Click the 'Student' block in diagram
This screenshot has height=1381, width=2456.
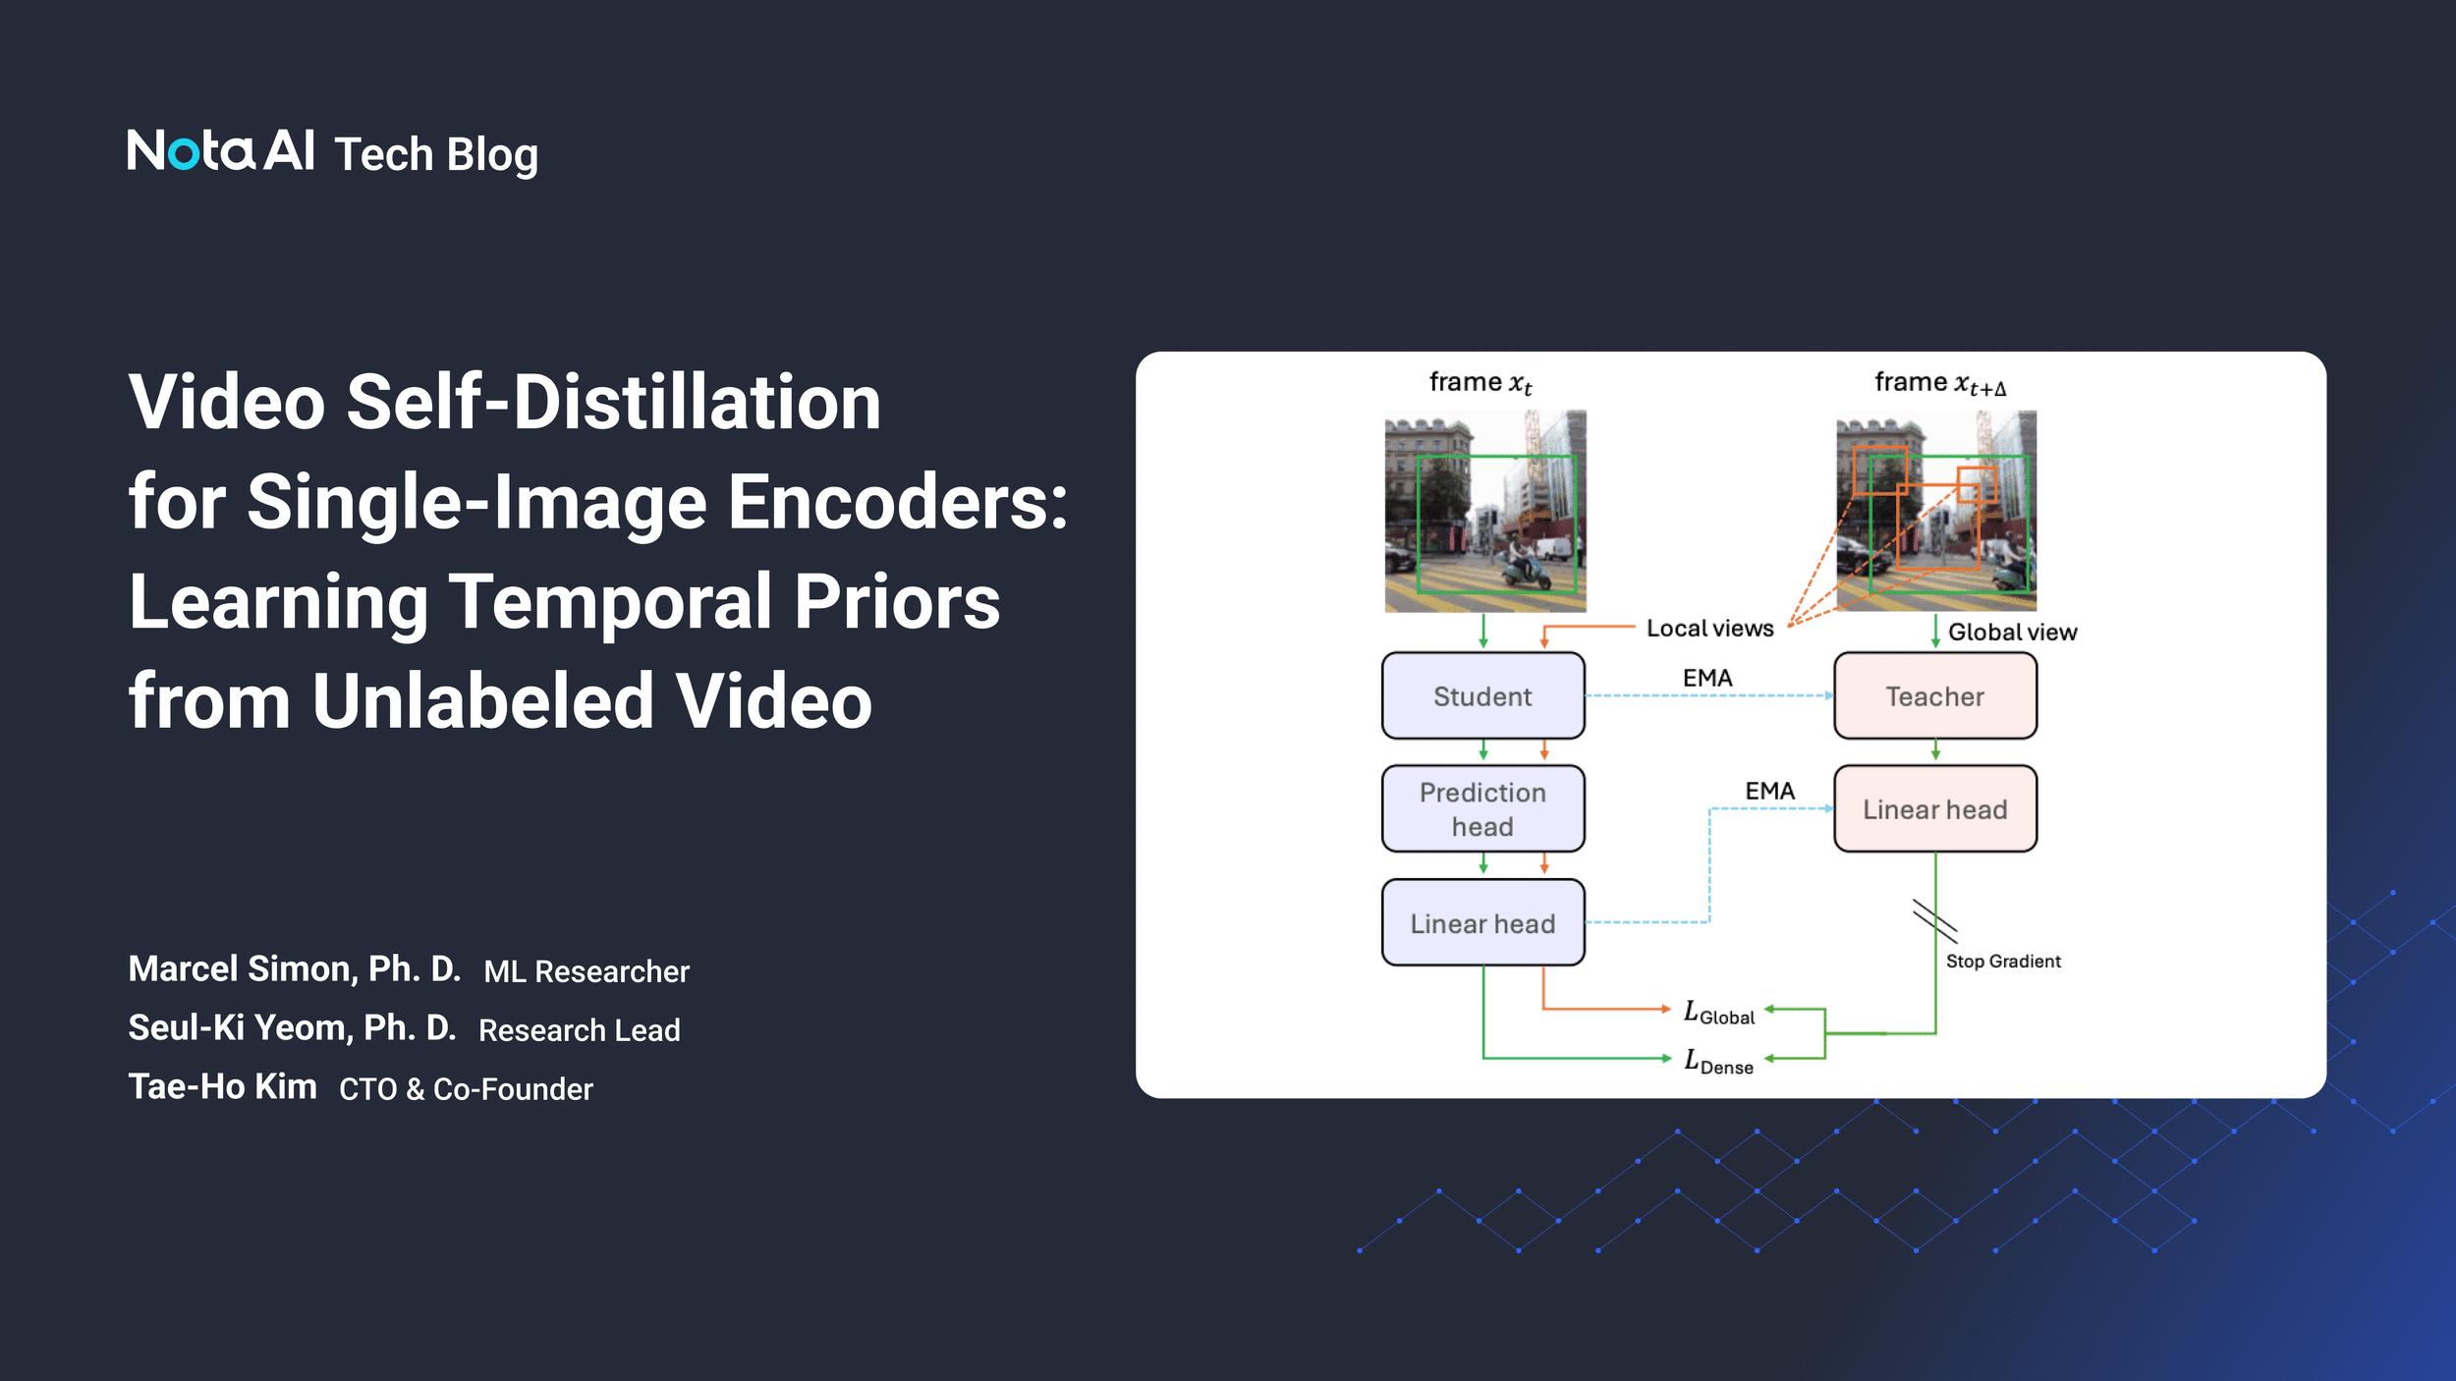coord(1483,695)
